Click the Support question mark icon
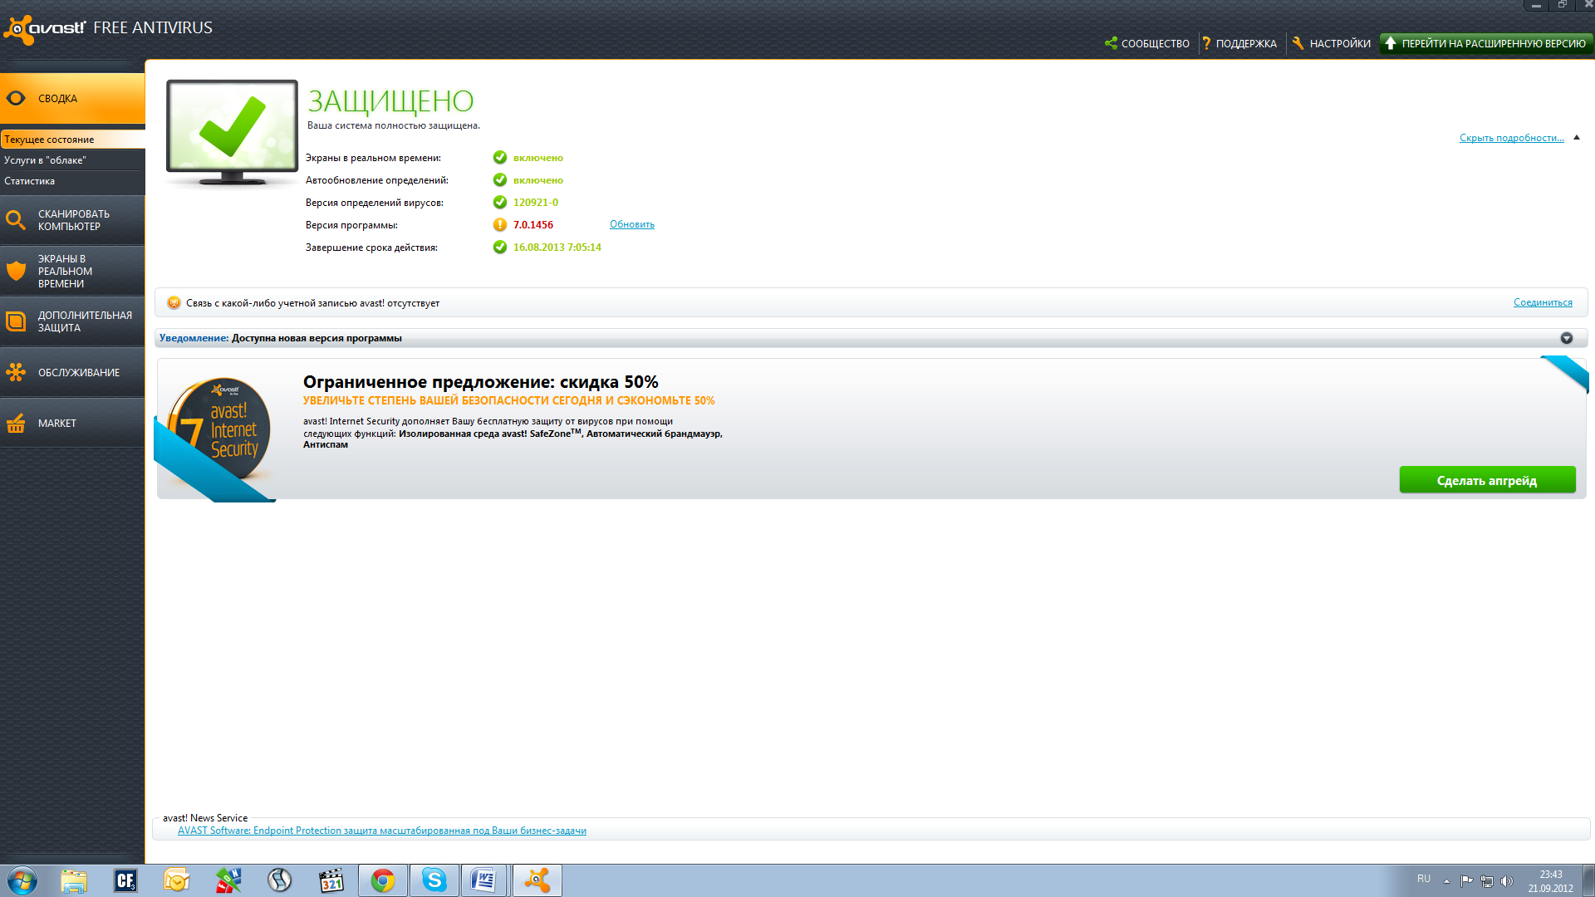Screen dimensions: 1595x897 pos(1206,43)
